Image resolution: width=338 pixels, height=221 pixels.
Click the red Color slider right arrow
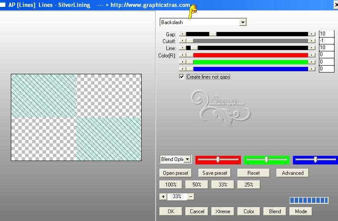coord(312,55)
